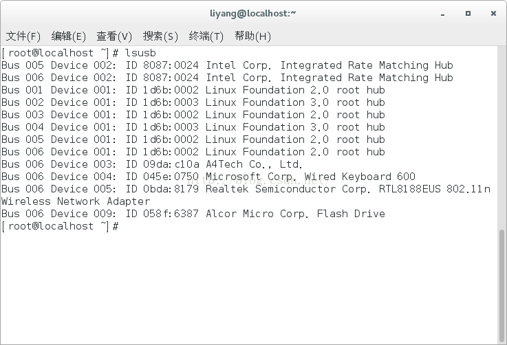Click the Wireless Network Adapter text
The height and width of the screenshot is (345, 507).
(x=76, y=201)
